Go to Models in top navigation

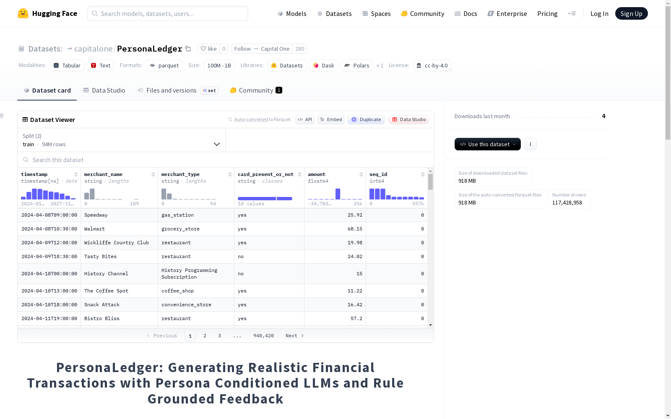292,13
